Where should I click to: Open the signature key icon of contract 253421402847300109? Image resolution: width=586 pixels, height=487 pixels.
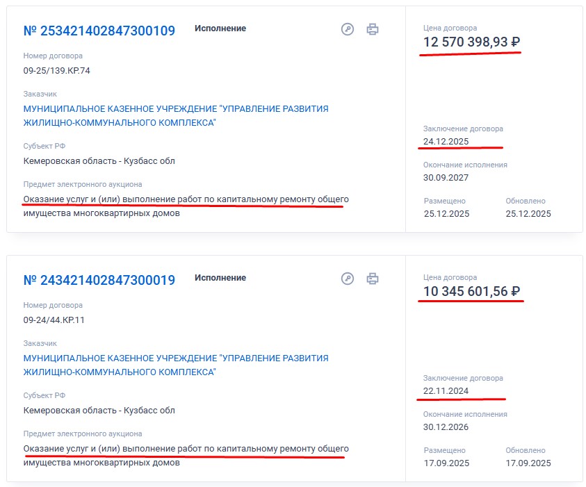point(347,29)
